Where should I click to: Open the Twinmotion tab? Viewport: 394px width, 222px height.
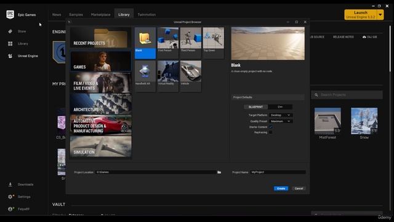click(x=147, y=15)
